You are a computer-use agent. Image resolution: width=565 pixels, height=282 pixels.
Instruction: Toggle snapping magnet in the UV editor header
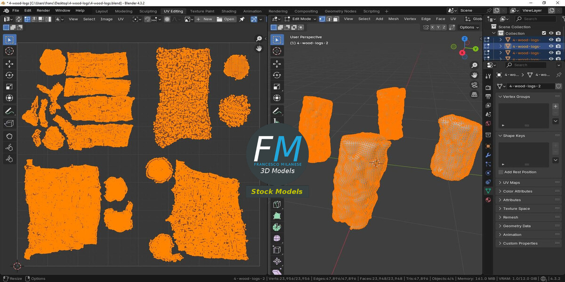click(147, 19)
